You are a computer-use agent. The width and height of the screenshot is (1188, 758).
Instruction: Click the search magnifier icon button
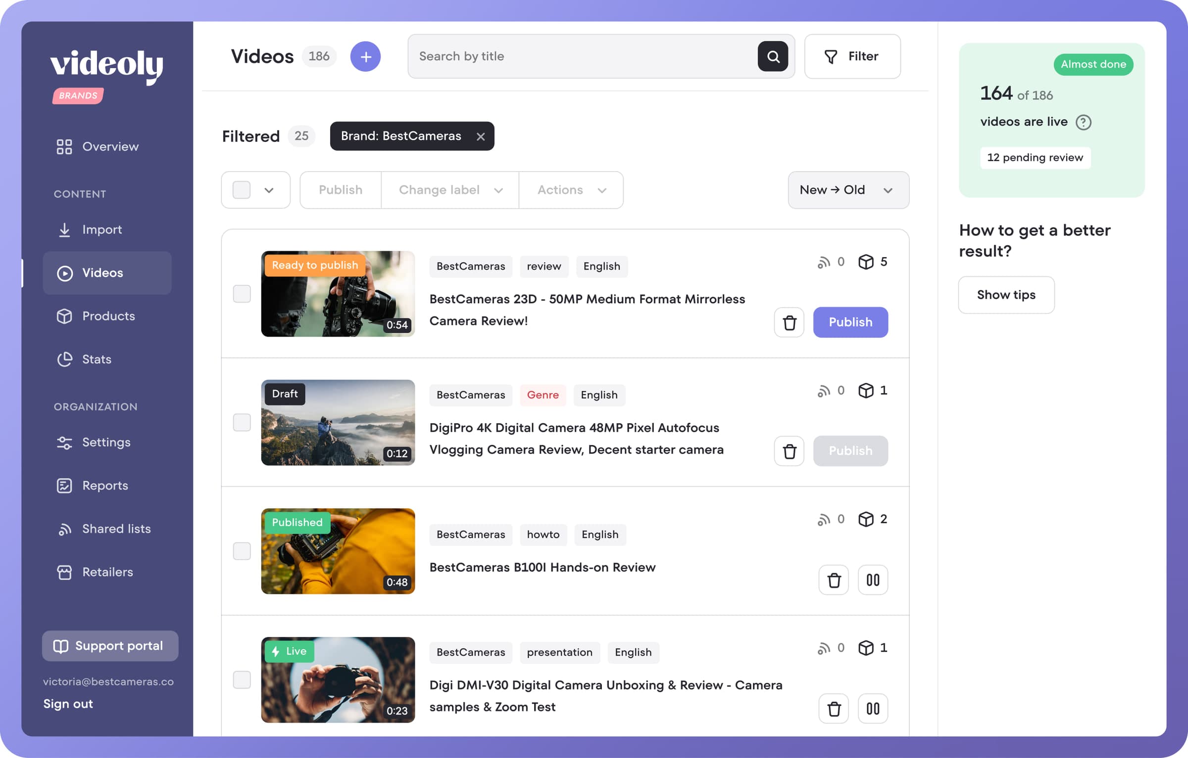(x=773, y=56)
